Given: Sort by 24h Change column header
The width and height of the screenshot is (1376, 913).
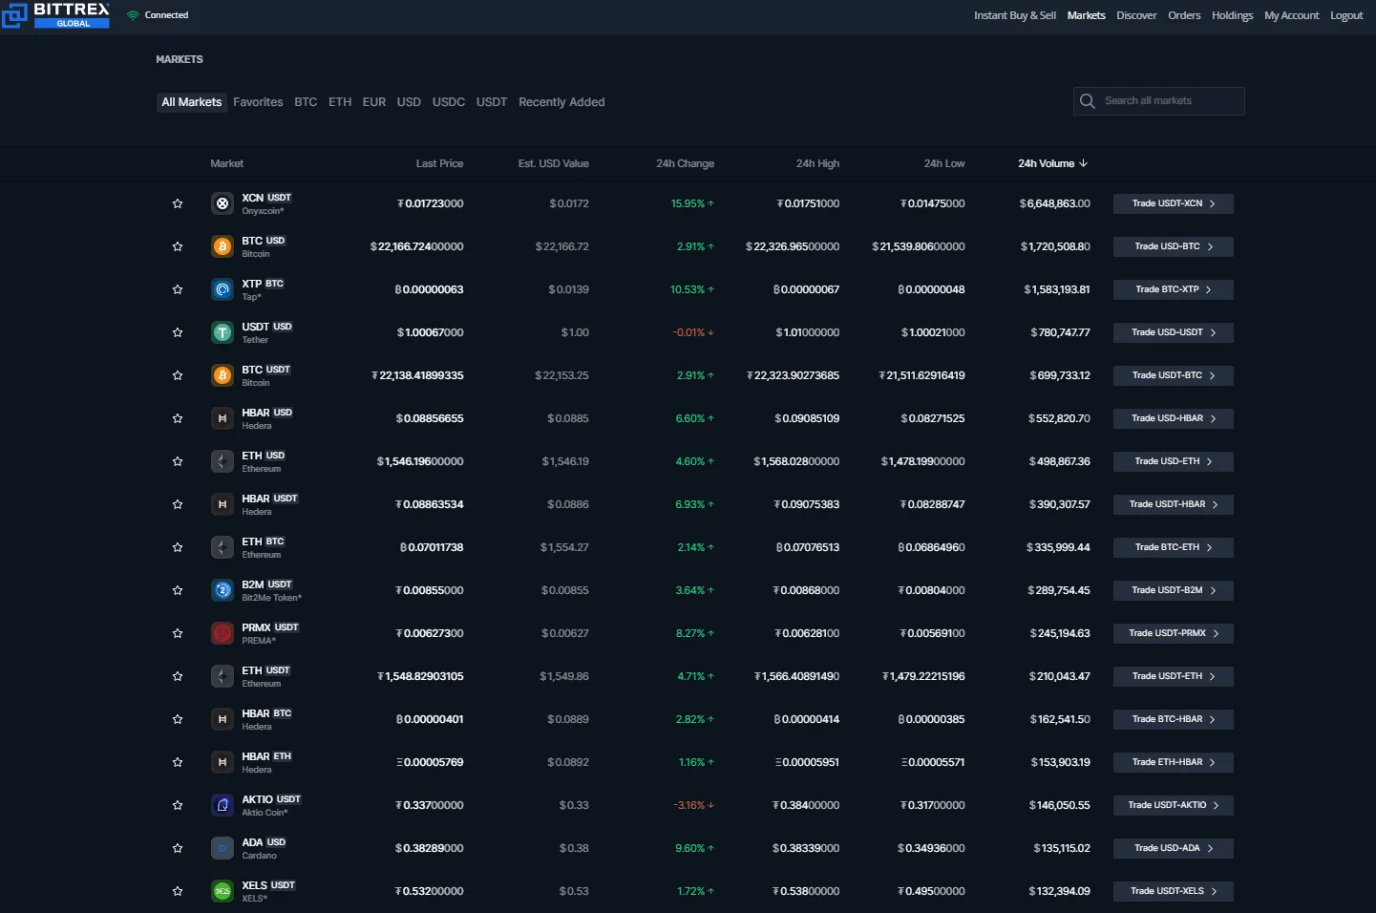Looking at the screenshot, I should click(x=685, y=163).
